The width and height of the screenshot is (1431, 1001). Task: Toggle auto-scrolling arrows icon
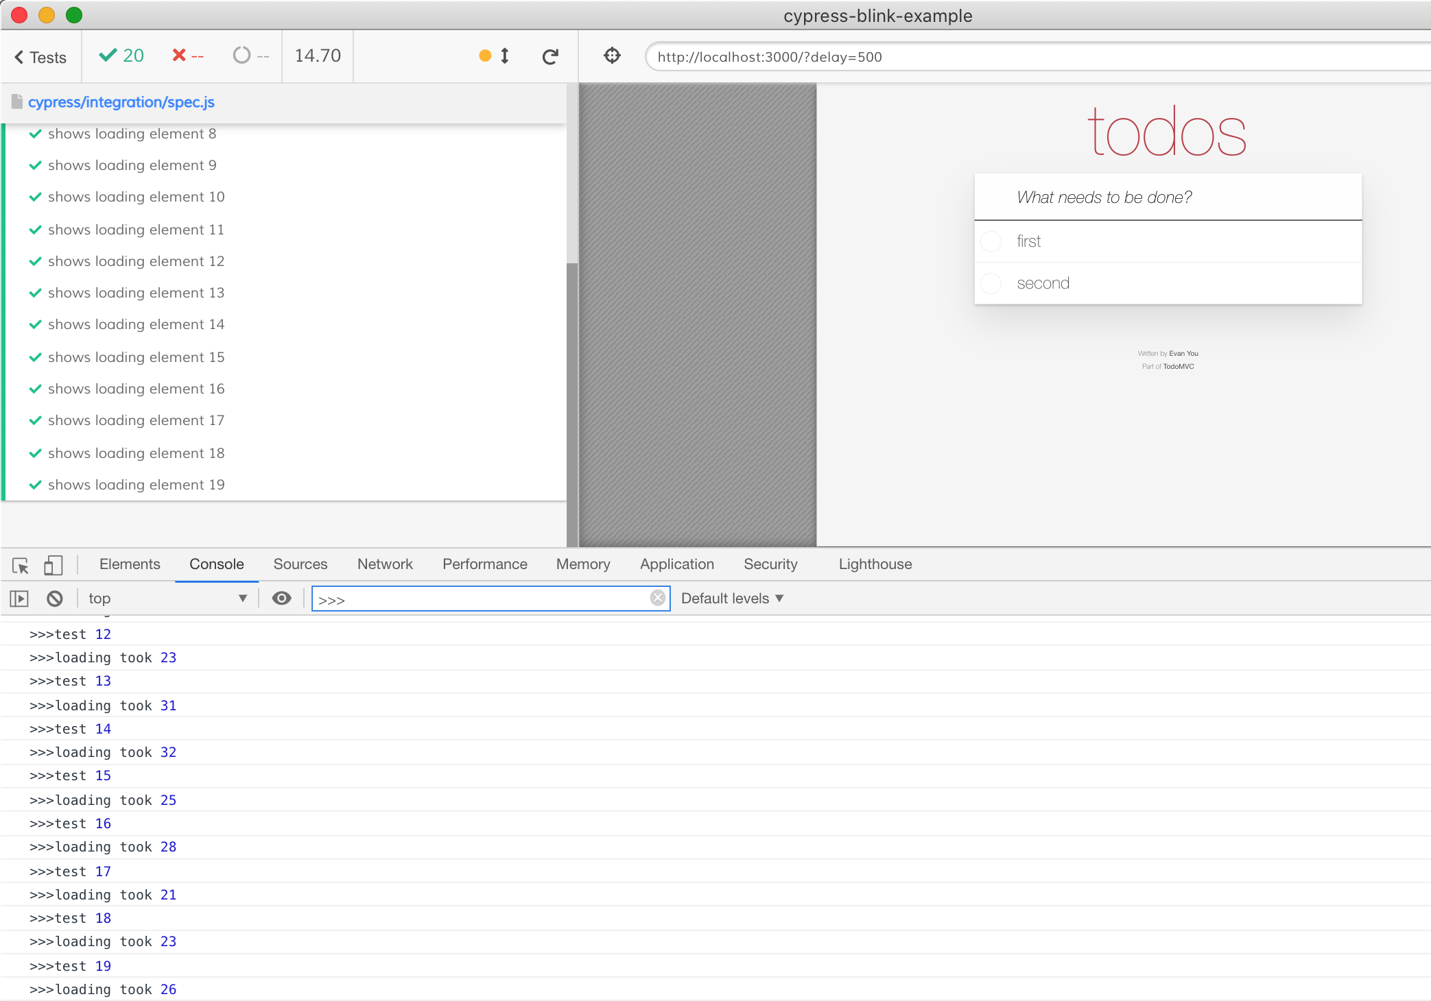click(505, 56)
